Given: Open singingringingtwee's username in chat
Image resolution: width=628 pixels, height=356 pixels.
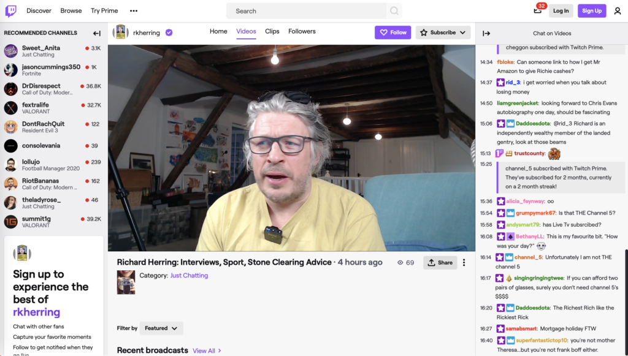Looking at the screenshot, I should click(538, 278).
